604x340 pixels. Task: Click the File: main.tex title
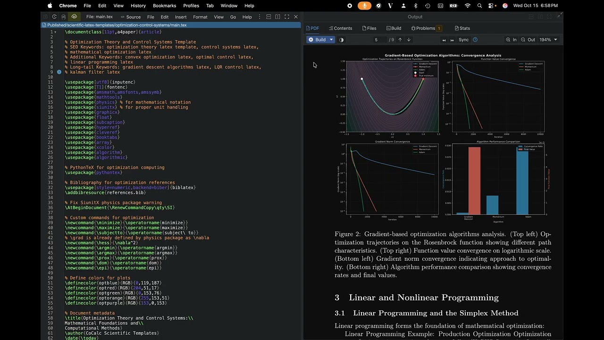click(x=100, y=17)
